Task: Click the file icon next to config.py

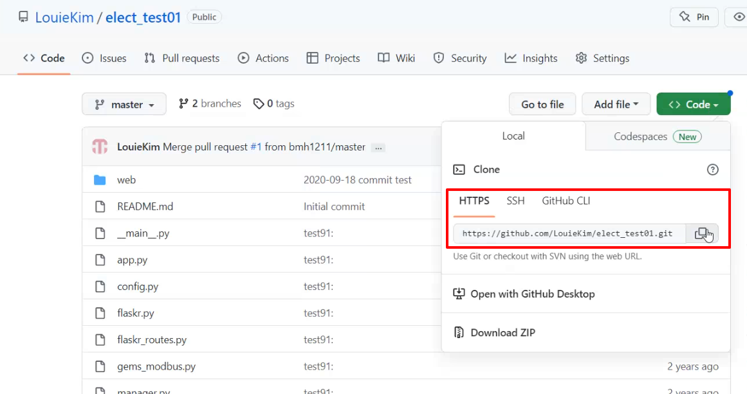Action: pyautogui.click(x=100, y=287)
